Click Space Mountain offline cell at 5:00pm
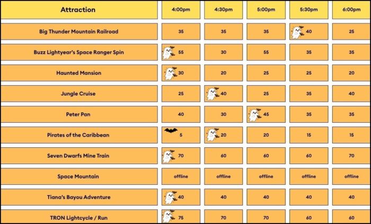 tap(266, 176)
